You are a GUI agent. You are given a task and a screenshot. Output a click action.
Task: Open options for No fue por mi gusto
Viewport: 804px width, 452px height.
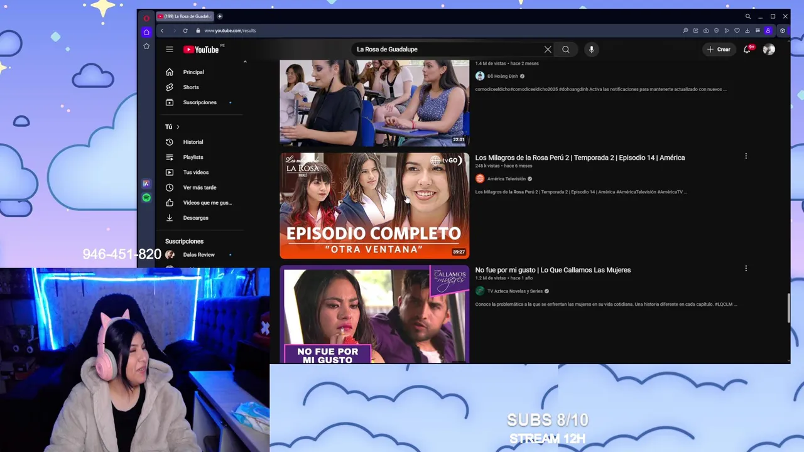(x=746, y=268)
